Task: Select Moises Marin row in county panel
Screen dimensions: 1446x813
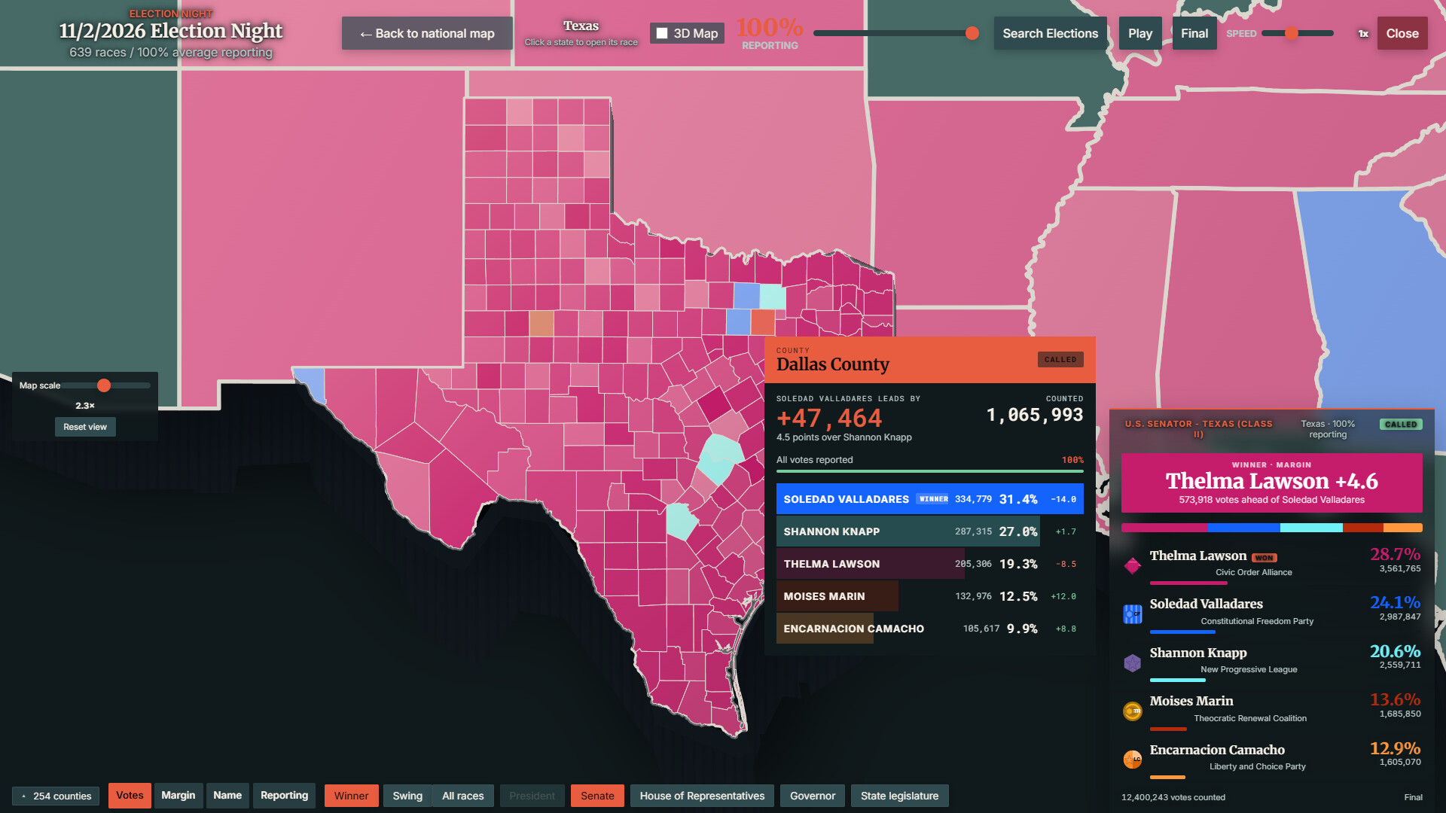Action: point(929,596)
